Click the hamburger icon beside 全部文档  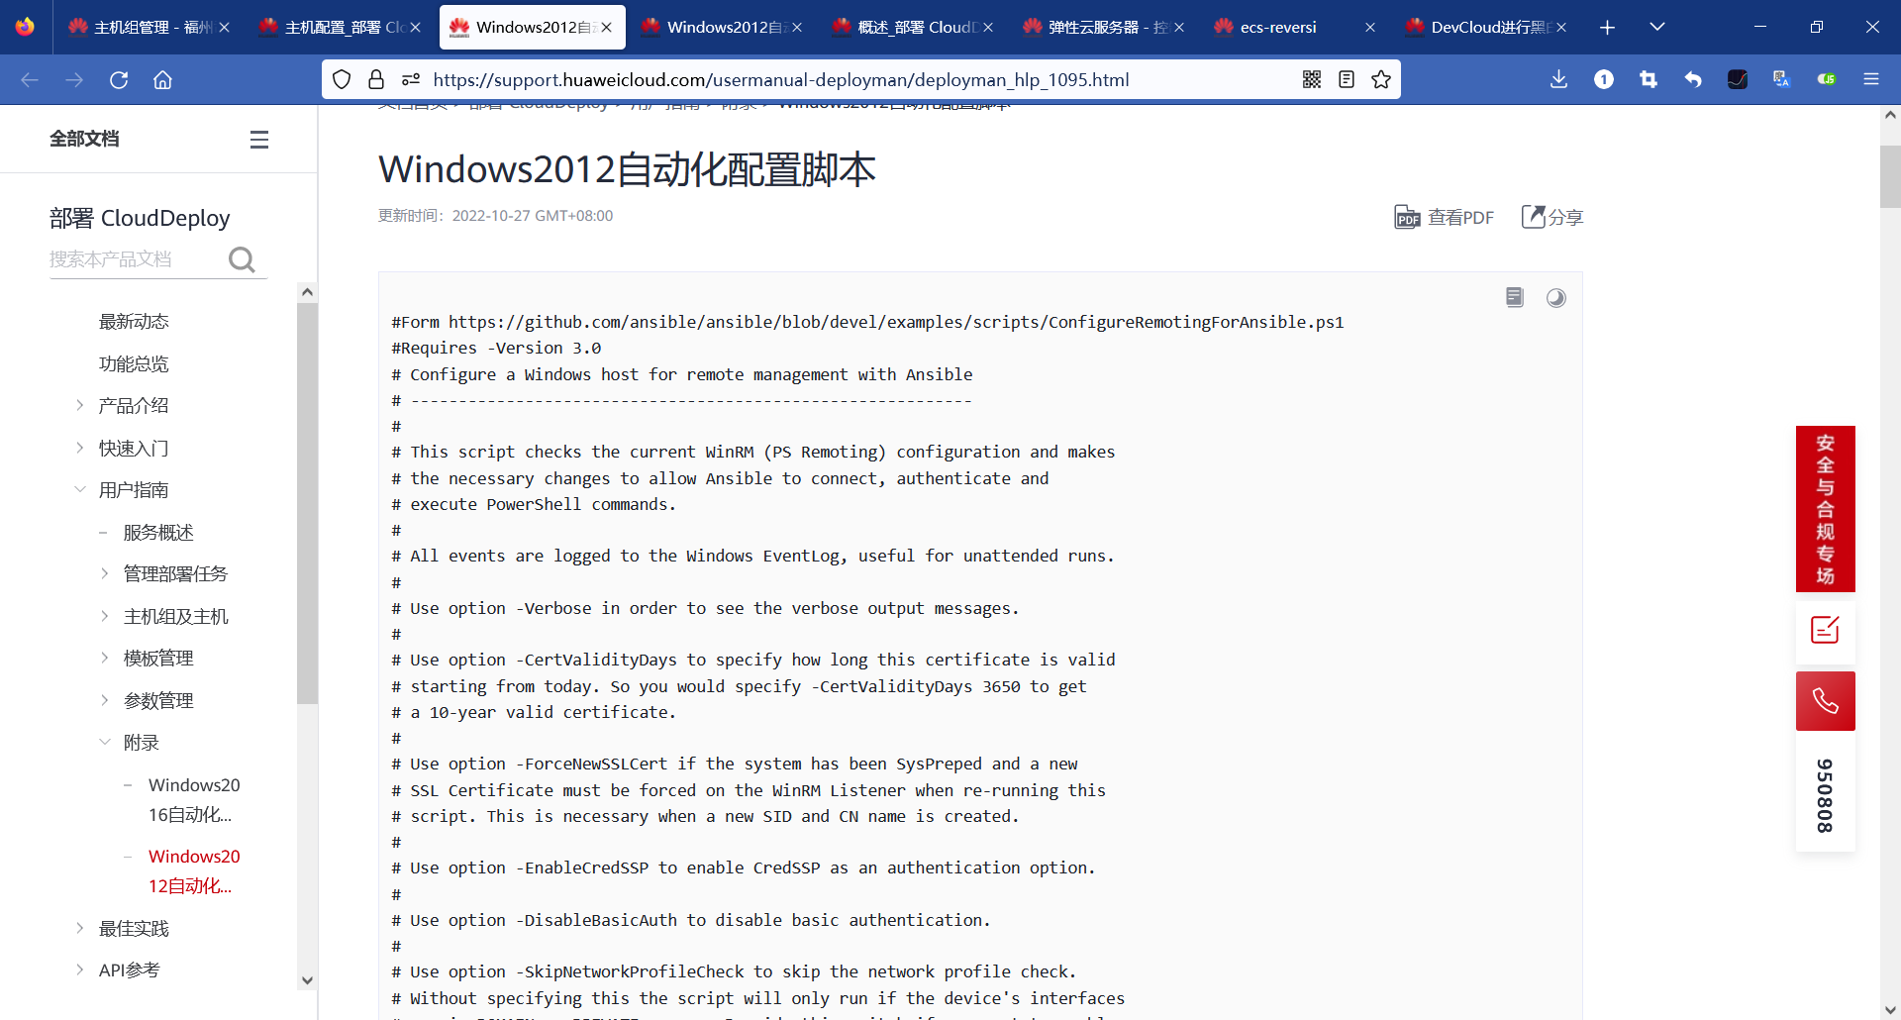259,139
